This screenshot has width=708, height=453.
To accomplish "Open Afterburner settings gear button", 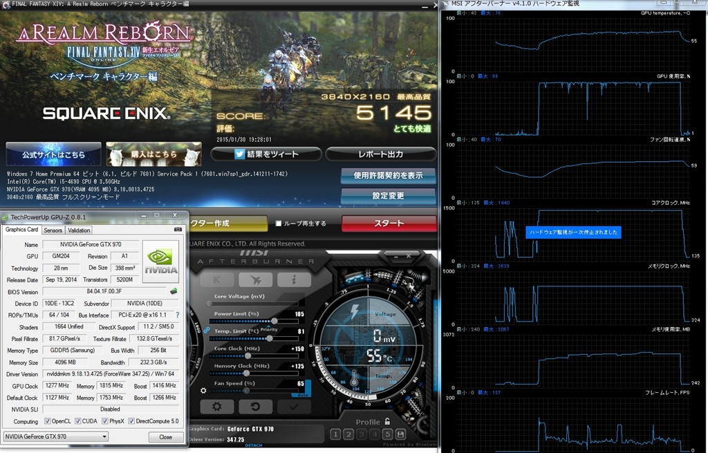I will click(x=217, y=407).
